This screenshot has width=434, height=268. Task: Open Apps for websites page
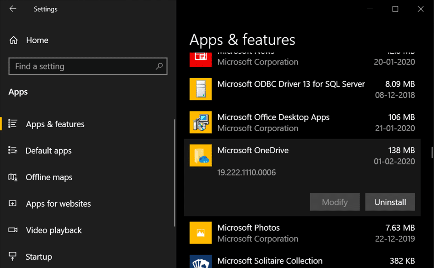58,204
